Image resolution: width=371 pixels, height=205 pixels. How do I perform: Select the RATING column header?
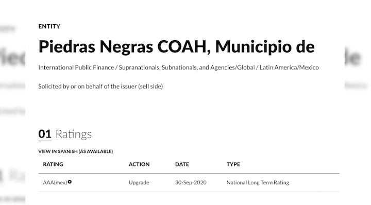[53, 164]
